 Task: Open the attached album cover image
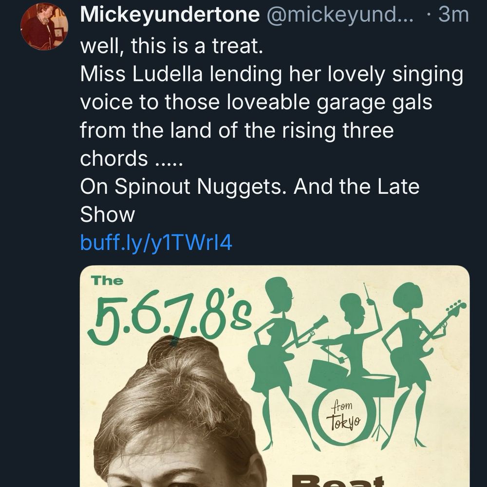pyautogui.click(x=274, y=375)
